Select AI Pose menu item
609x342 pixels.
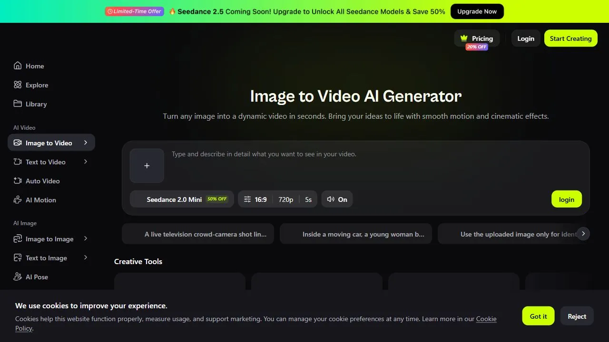(51, 277)
